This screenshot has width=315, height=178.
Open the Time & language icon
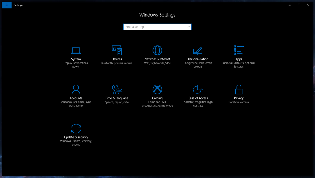click(117, 89)
